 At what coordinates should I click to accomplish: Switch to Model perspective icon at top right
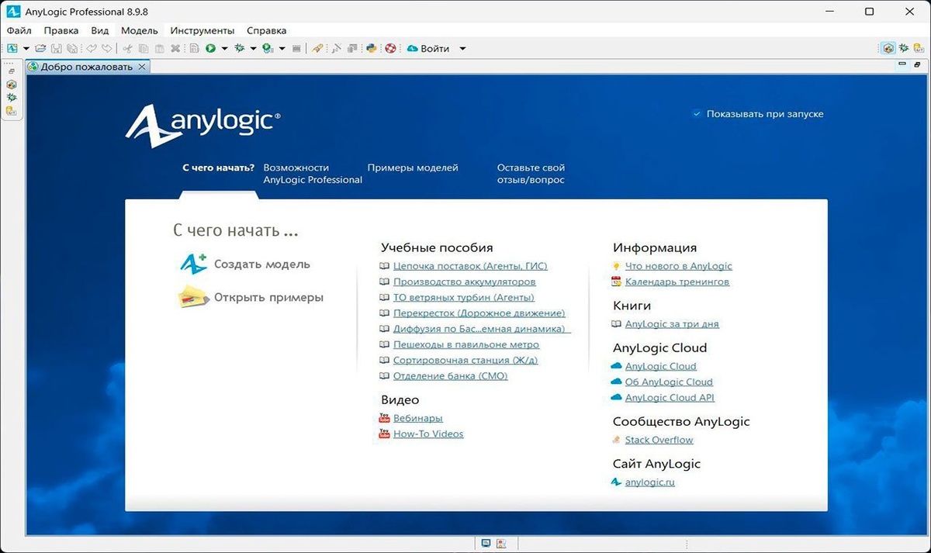[x=889, y=48]
